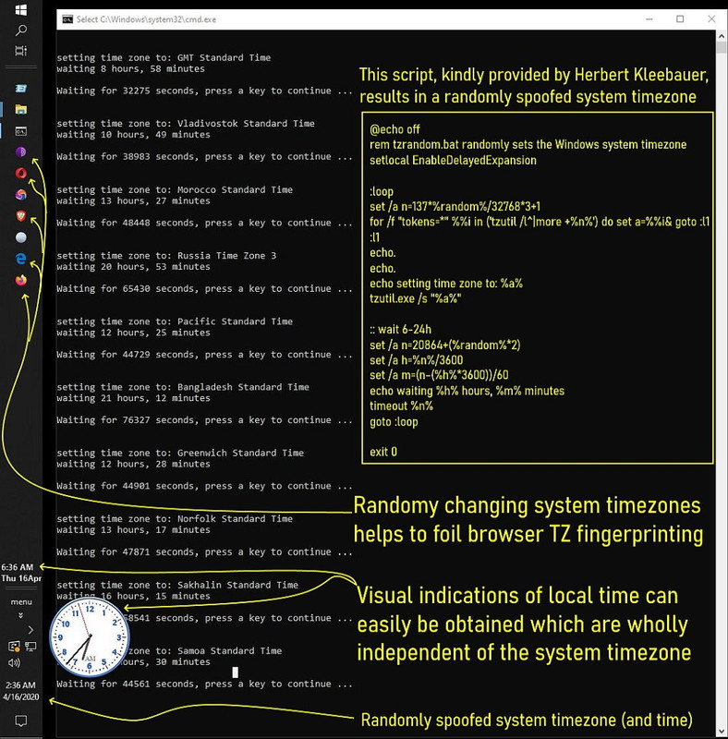Open the blue app icon above File Explorer

pos(20,88)
